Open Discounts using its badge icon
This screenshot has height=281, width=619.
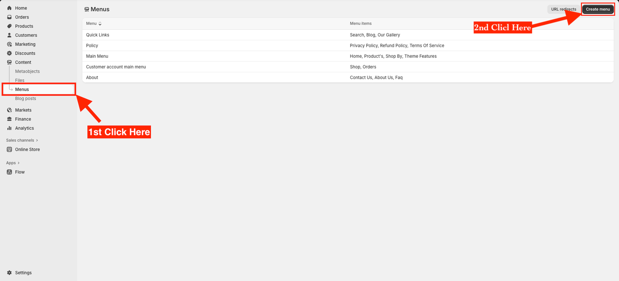[x=9, y=53]
